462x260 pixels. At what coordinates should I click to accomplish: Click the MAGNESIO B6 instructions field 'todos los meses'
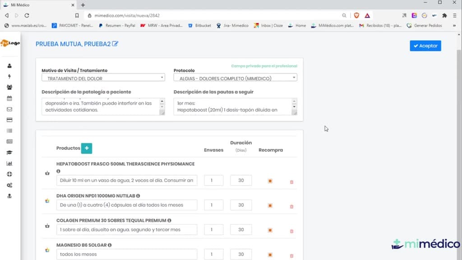click(127, 254)
